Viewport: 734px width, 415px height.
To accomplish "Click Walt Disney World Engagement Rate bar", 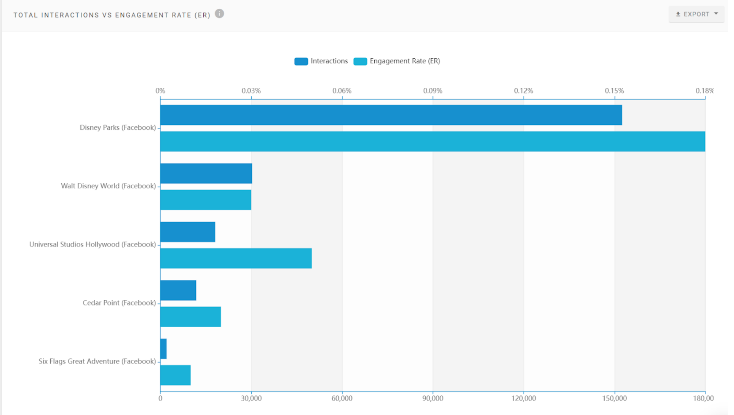I will [x=205, y=200].
